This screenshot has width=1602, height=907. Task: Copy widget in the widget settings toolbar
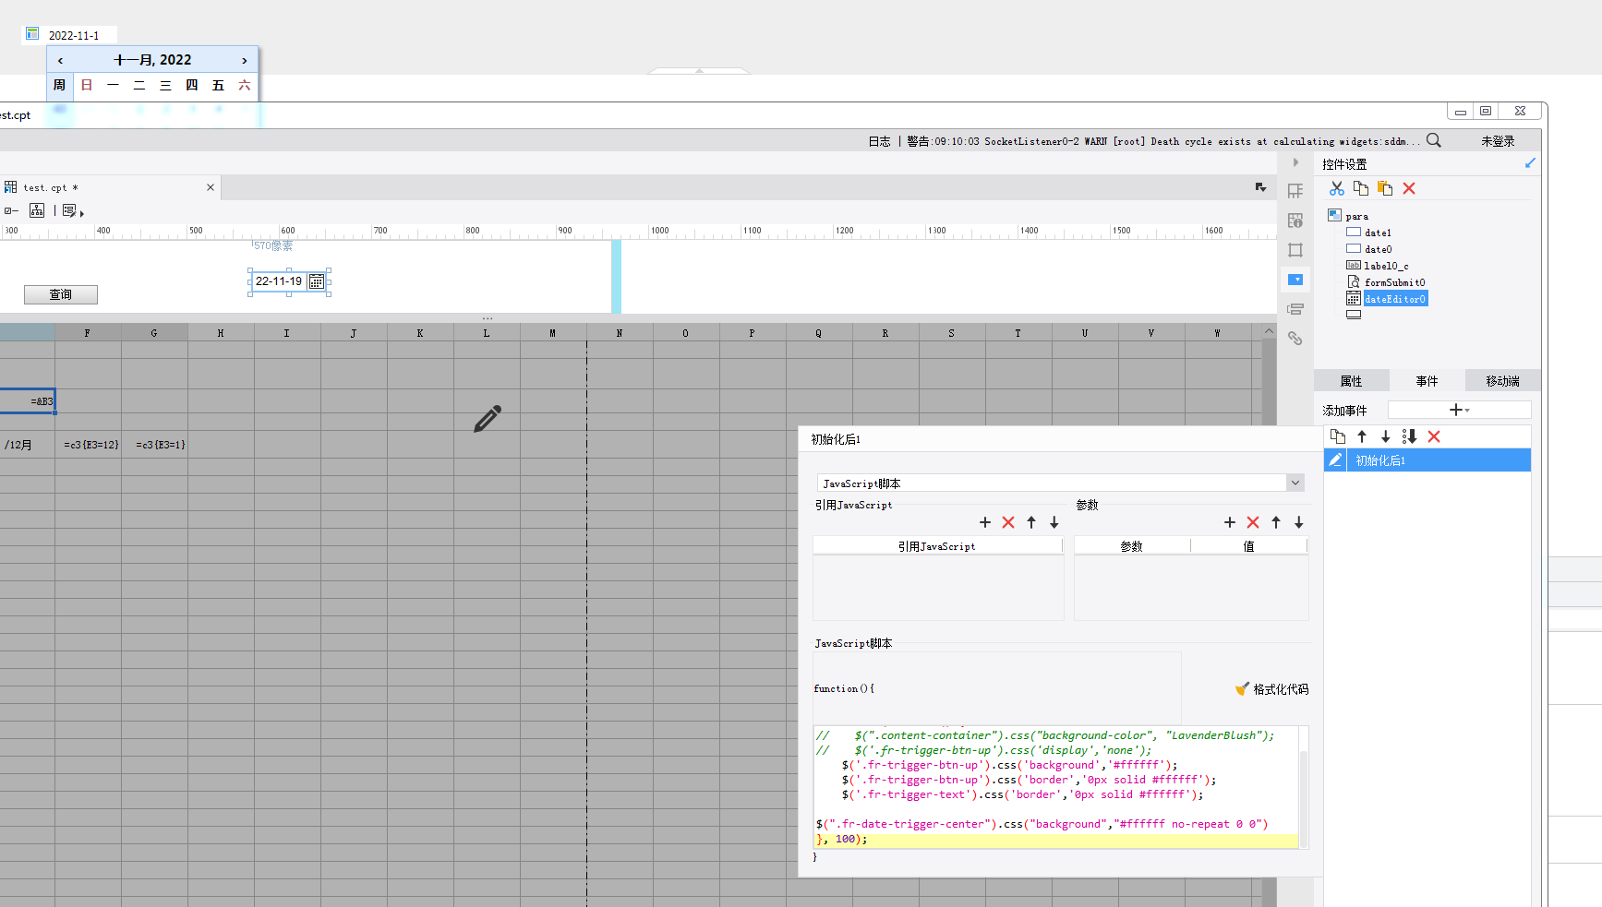[x=1360, y=188]
